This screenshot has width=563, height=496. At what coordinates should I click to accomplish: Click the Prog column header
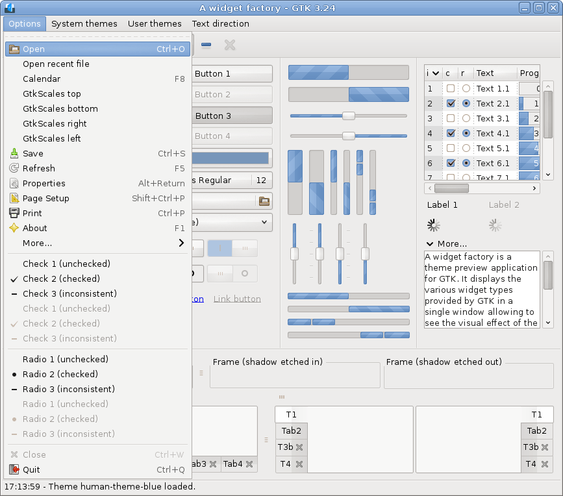click(529, 73)
